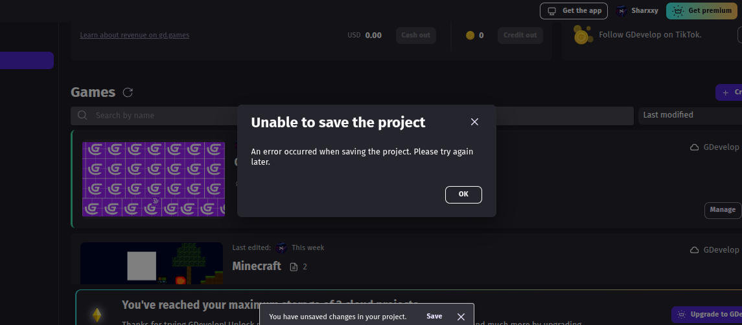This screenshot has height=325, width=742.
Task: Click Save in the unsaved changes bar
Action: click(434, 317)
